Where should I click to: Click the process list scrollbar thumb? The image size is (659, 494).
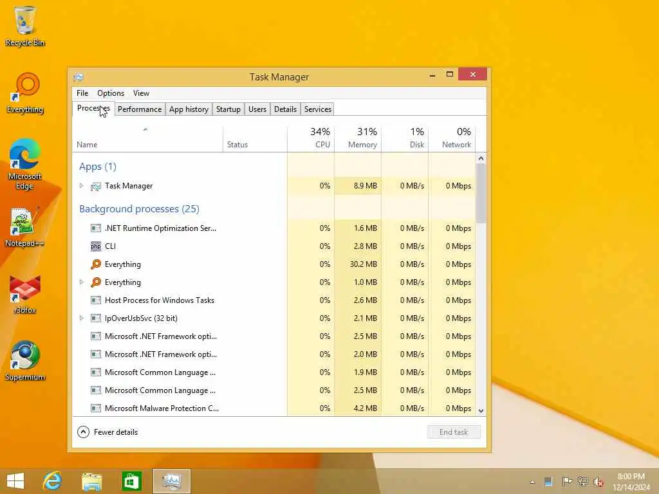point(481,193)
